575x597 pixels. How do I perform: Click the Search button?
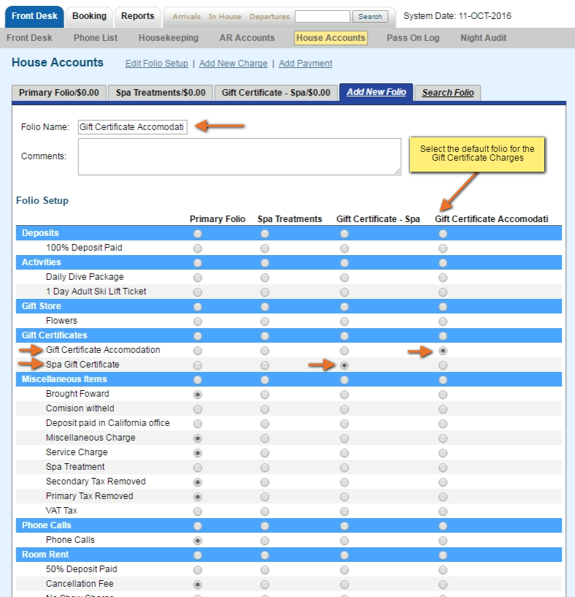coord(370,16)
